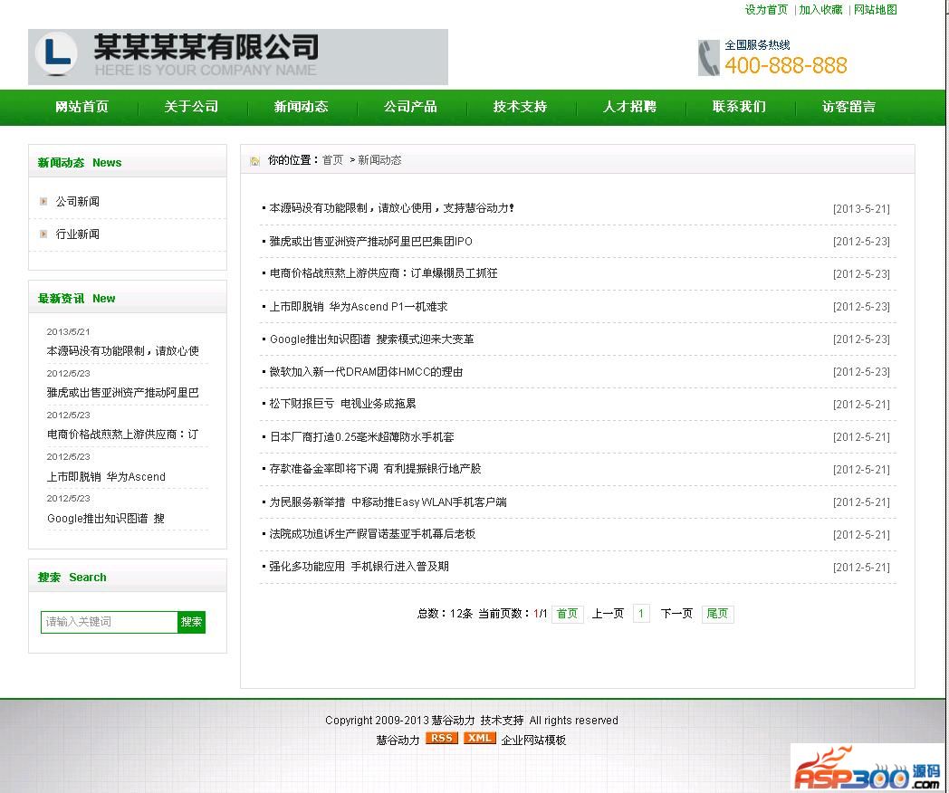Click 首页 breadcrumb link
Viewport: 949px width, 793px height.
tap(332, 160)
